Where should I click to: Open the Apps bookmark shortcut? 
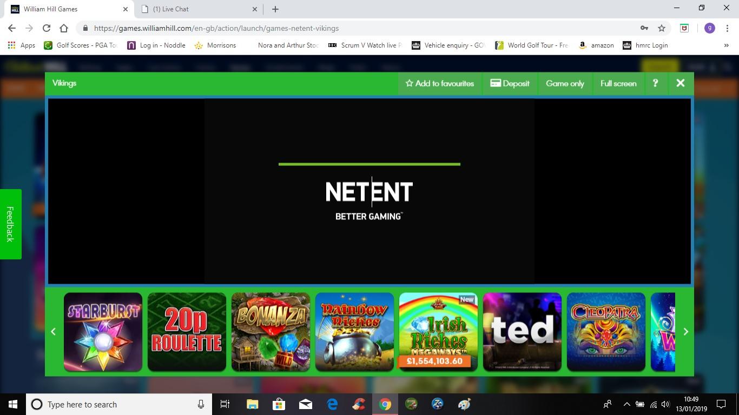coord(22,45)
